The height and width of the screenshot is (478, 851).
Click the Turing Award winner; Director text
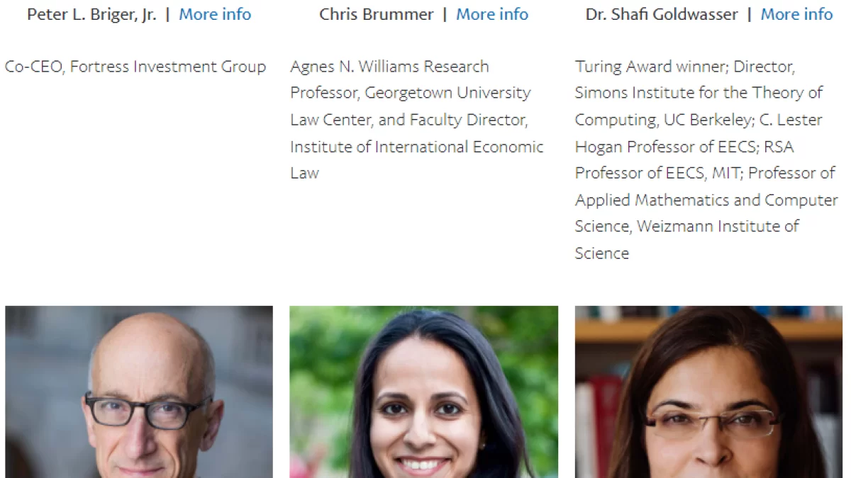tap(685, 67)
